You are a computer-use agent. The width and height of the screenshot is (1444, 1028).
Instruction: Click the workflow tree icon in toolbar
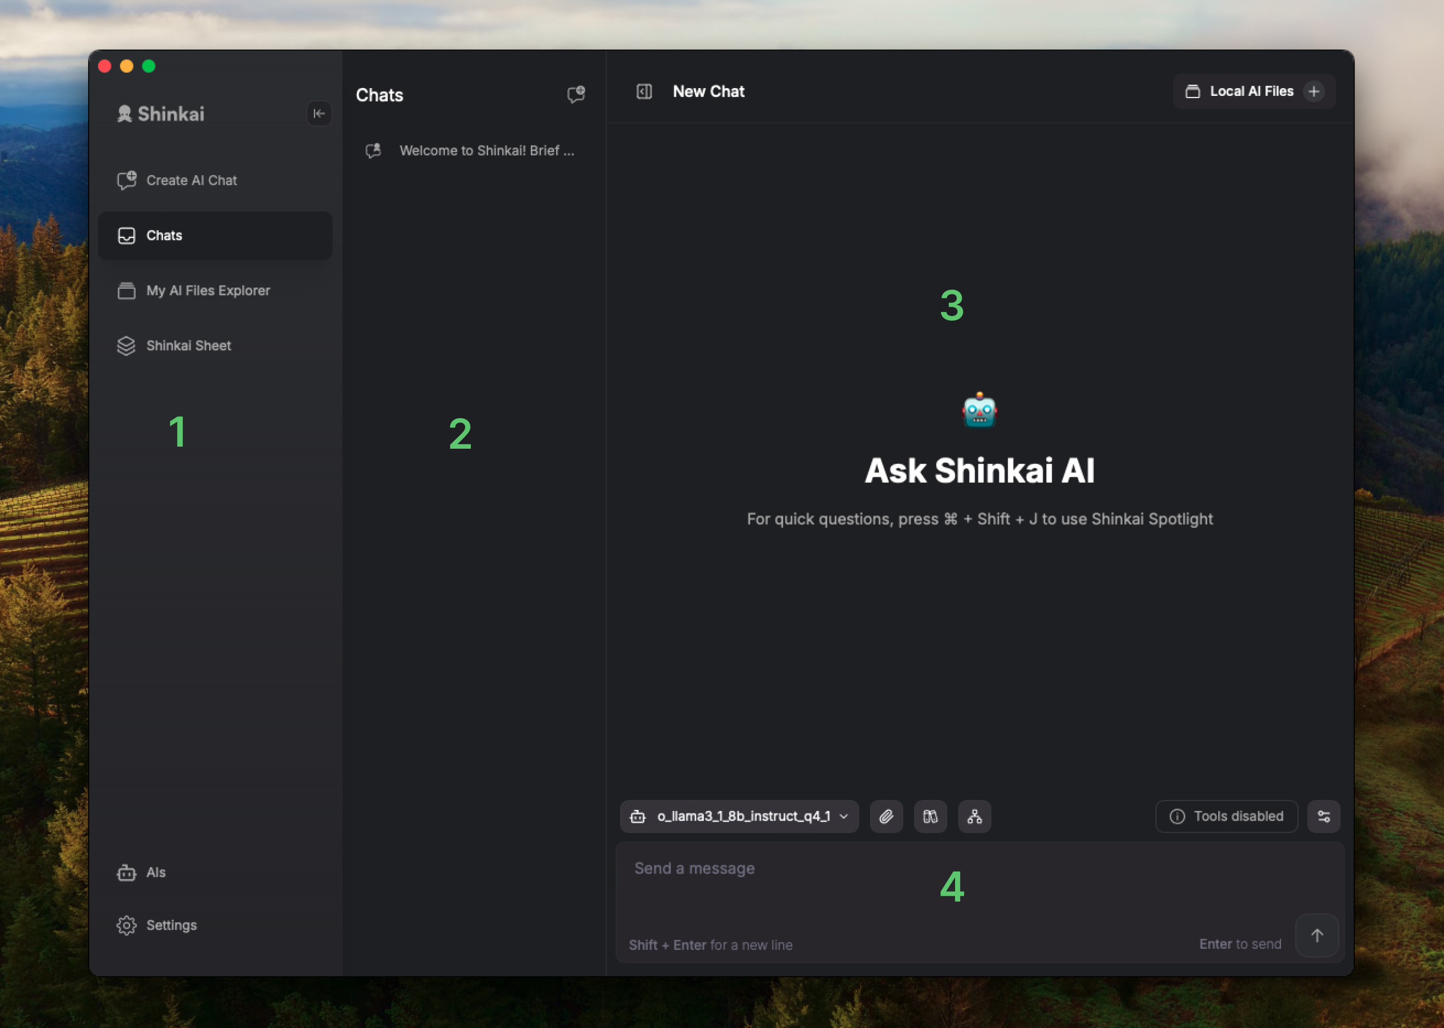tap(974, 816)
